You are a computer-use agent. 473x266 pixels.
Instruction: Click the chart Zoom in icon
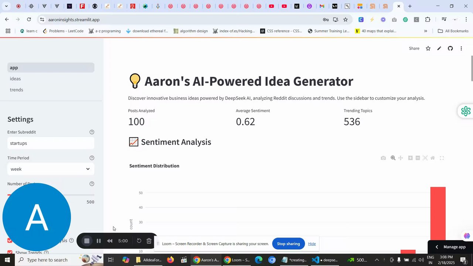[410, 158]
